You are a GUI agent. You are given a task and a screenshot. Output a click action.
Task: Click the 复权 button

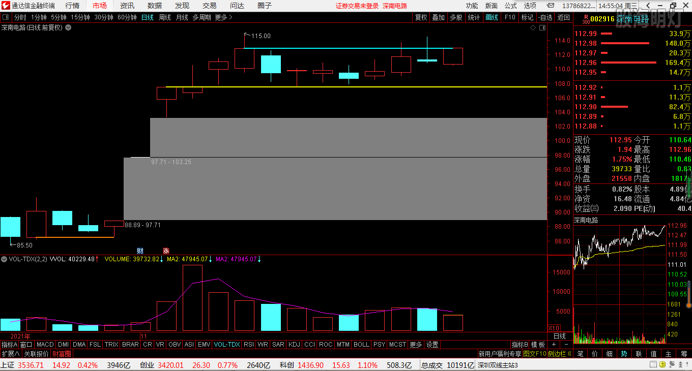pos(421,17)
